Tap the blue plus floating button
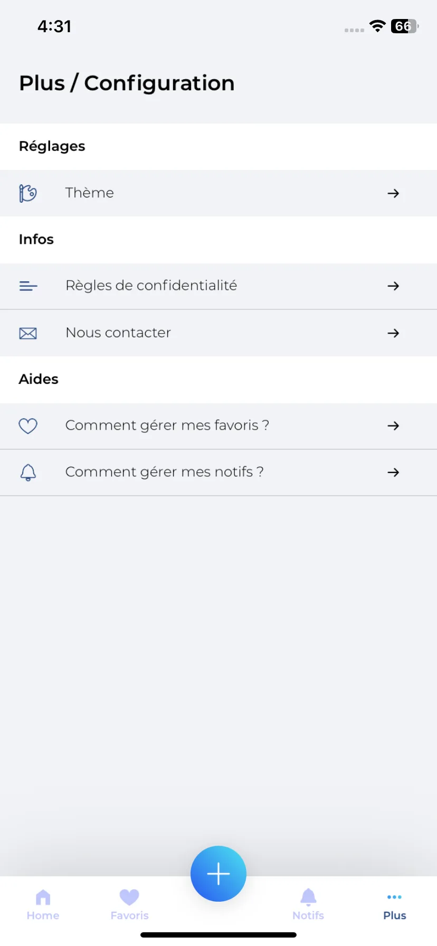Viewport: 437px width, 946px height. [x=218, y=874]
